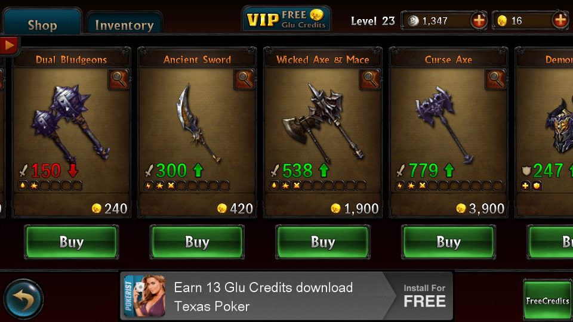Zoom in on Wicked Axe & Mace
Viewport: 573px width, 322px height.
click(370, 79)
